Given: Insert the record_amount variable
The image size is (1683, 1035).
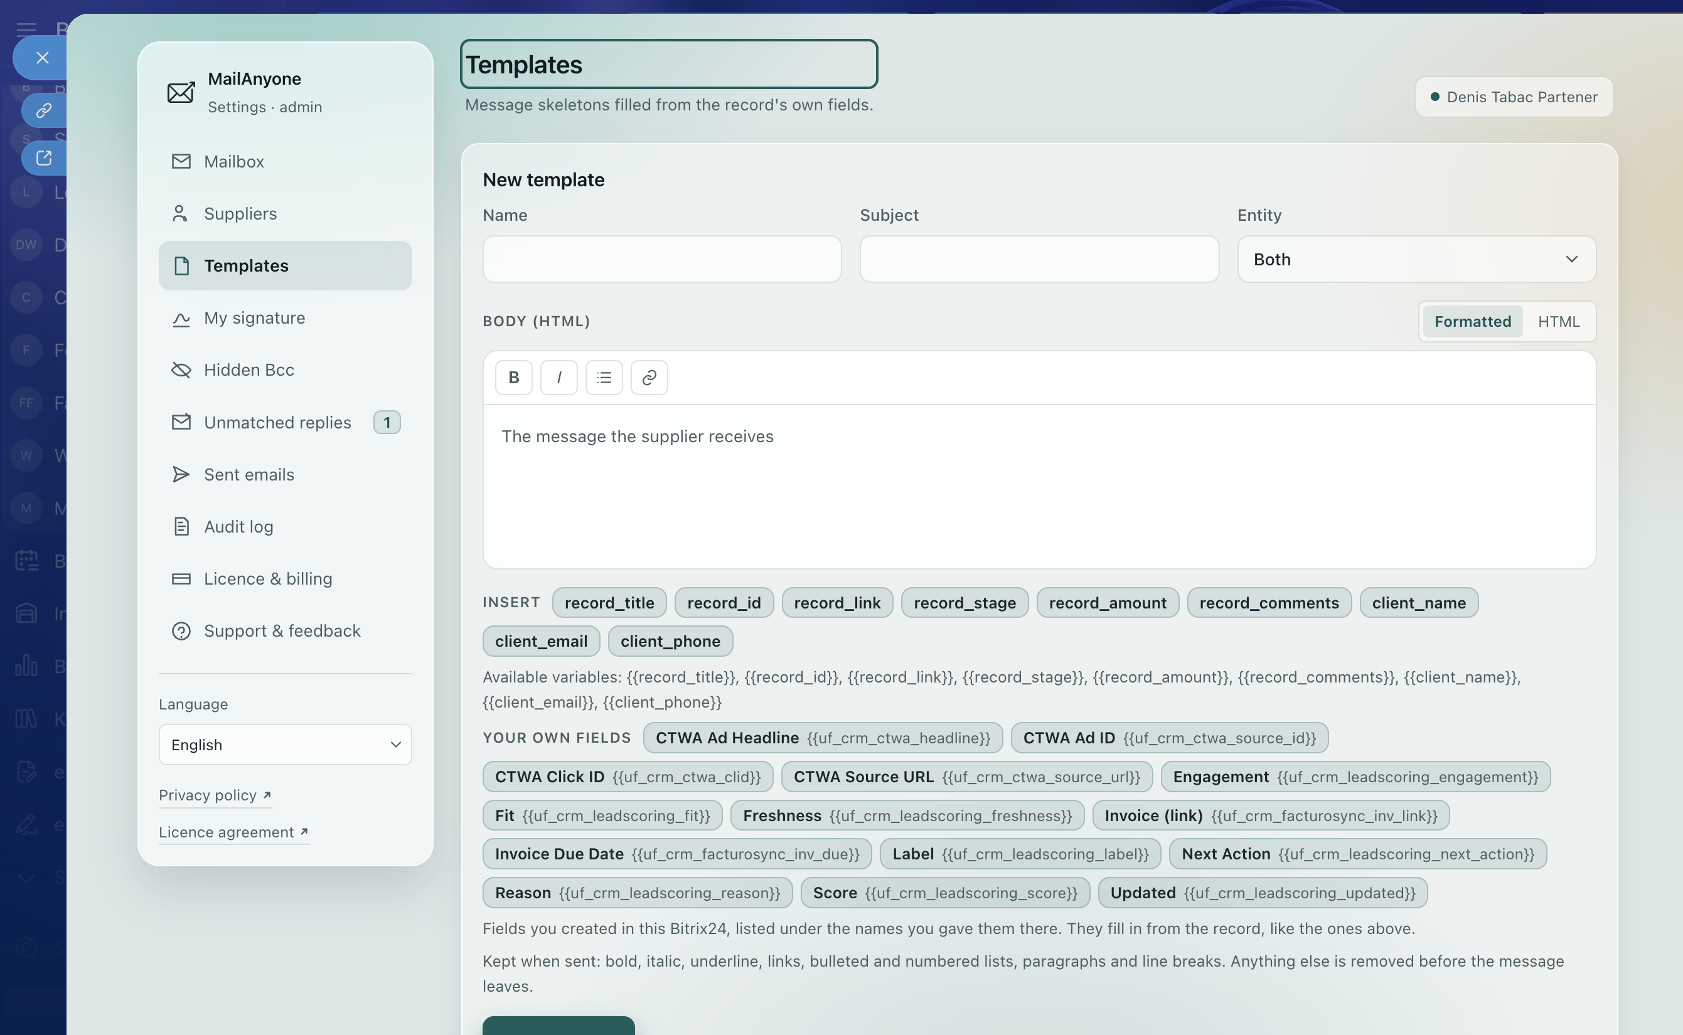Looking at the screenshot, I should 1107,603.
